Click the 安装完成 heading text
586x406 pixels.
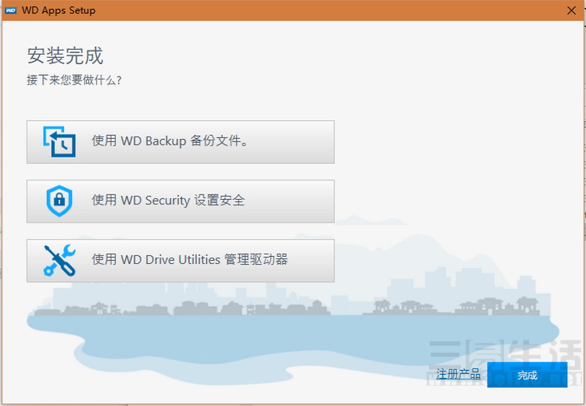[65, 56]
